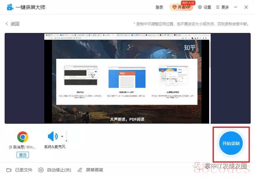Toggle 自动停止(关) auto stop
Image resolution: width=255 pixels, height=177 pixels.
pyautogui.click(x=55, y=170)
